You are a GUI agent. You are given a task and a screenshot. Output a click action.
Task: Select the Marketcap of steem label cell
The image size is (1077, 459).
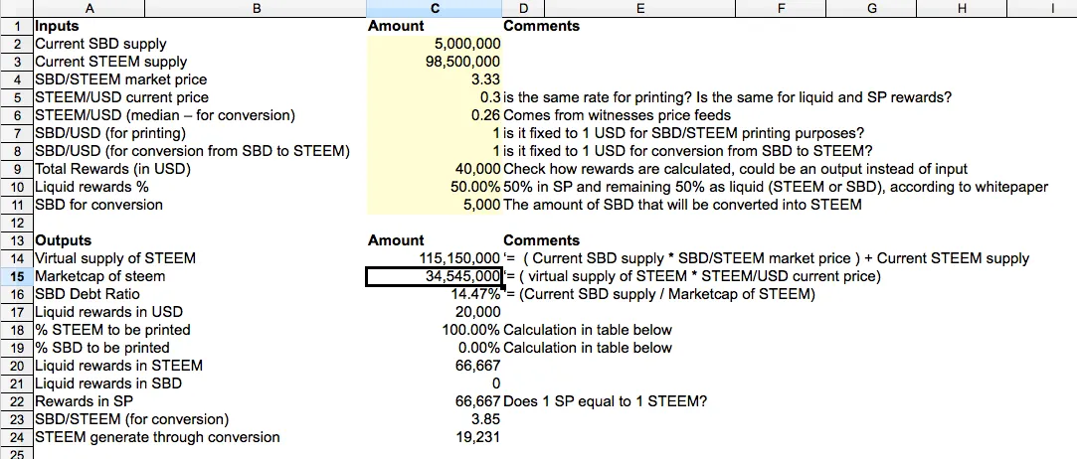point(199,276)
